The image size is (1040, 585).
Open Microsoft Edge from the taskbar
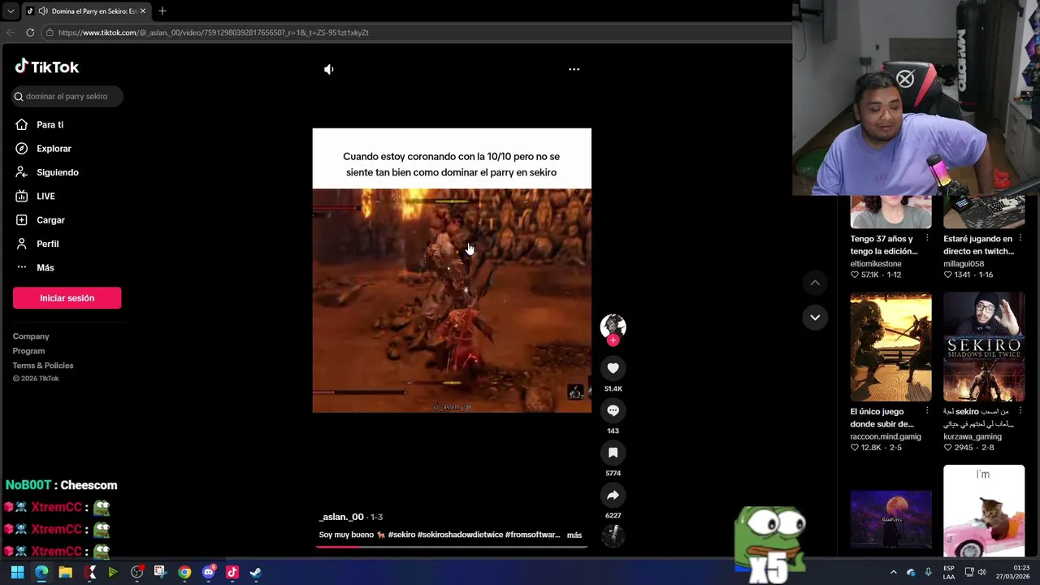[41, 572]
